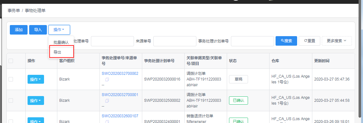Click the 搜索 button
This screenshot has height=123, width=363.
point(286,41)
